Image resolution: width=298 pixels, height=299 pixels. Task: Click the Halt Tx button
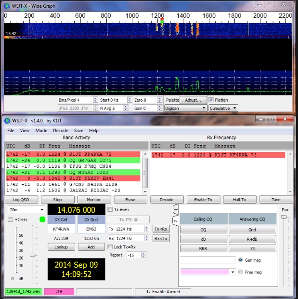coord(240,200)
